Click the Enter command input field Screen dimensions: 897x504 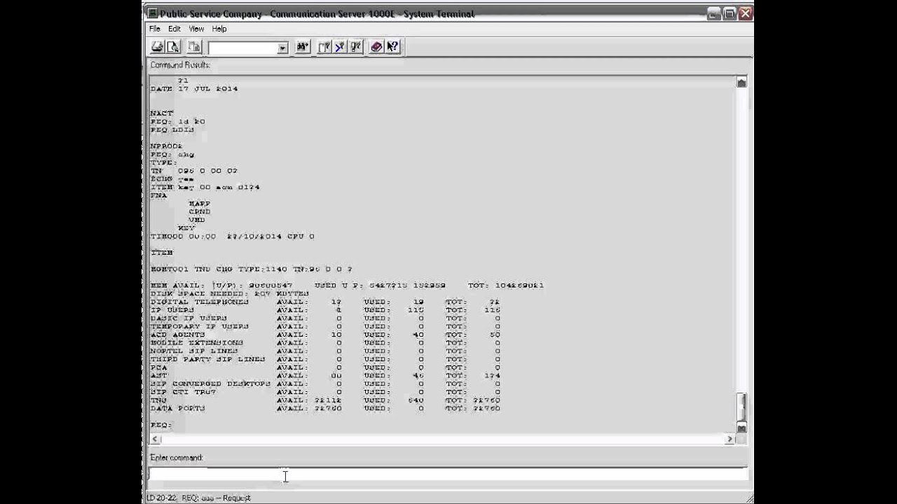(x=447, y=475)
